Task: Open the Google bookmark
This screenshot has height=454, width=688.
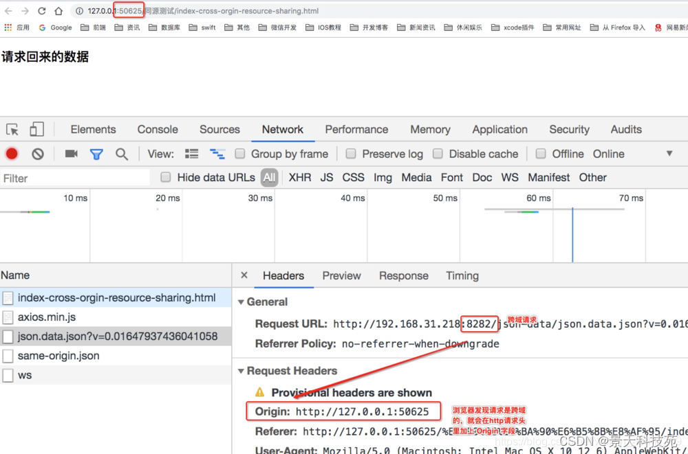Action: coord(55,27)
